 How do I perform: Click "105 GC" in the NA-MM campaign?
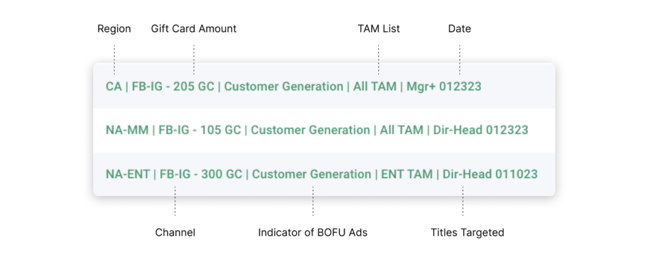point(223,130)
